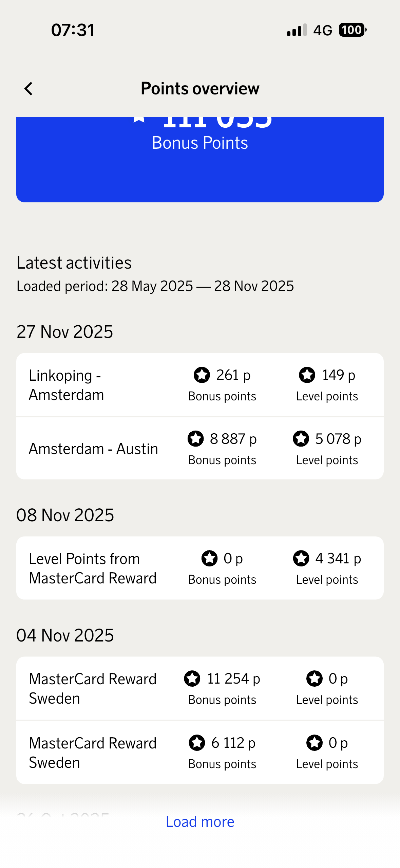Tap the 27 Nov 2025 date heading
Viewport: 400px width, 868px height.
(x=65, y=332)
